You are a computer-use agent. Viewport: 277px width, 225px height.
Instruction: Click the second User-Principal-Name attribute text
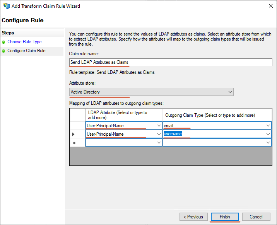coord(105,134)
